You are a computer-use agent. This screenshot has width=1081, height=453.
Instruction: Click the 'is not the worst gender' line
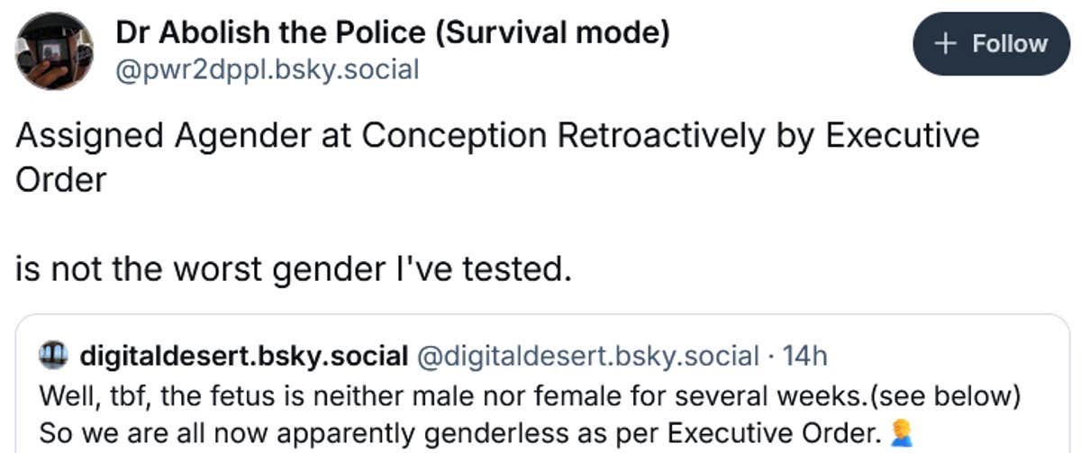(x=294, y=268)
